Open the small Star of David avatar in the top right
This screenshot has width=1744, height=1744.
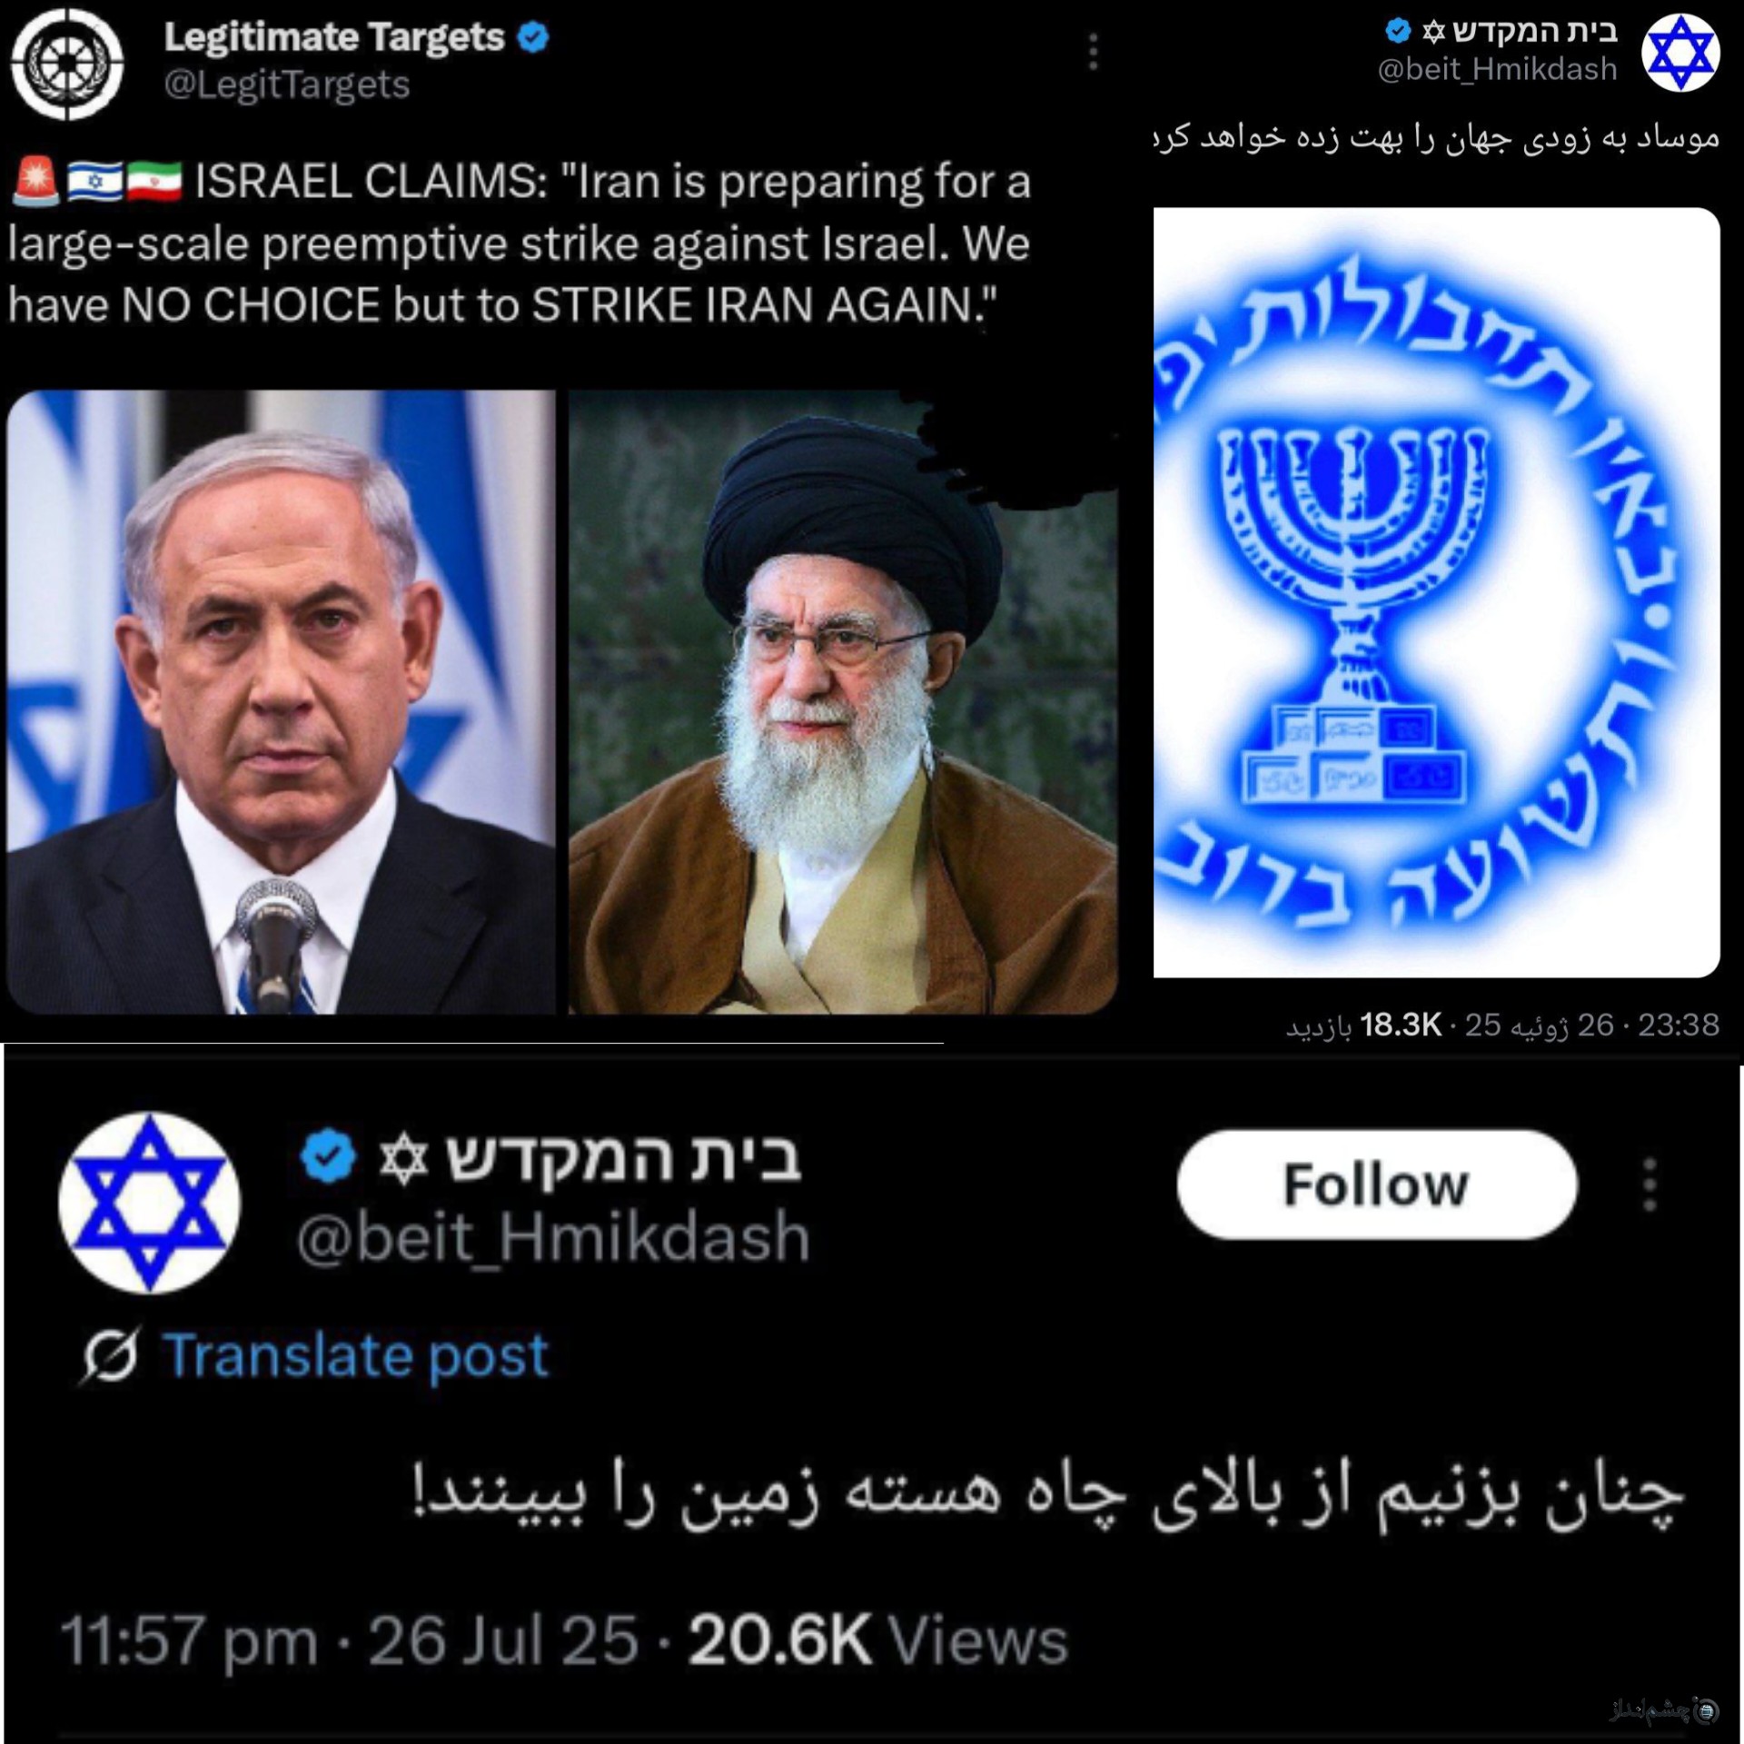click(1680, 52)
